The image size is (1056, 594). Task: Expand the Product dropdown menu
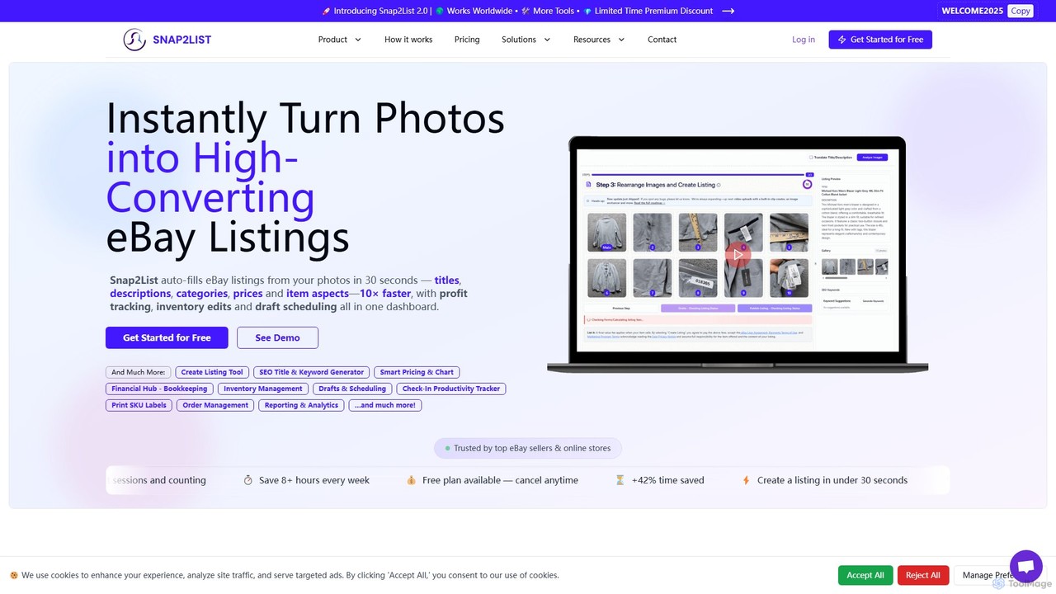(x=340, y=40)
